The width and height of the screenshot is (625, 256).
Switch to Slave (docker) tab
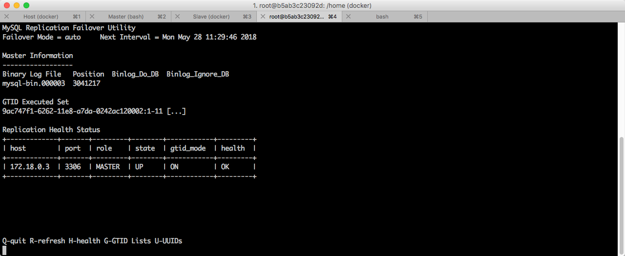pyautogui.click(x=214, y=17)
